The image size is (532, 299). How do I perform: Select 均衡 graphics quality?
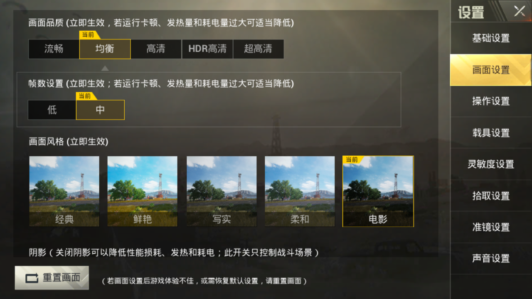[x=105, y=49]
